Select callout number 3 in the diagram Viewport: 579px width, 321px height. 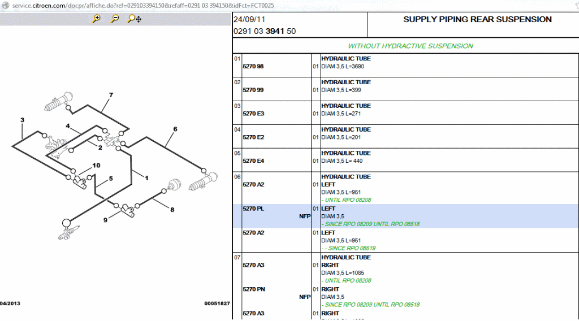click(x=23, y=120)
